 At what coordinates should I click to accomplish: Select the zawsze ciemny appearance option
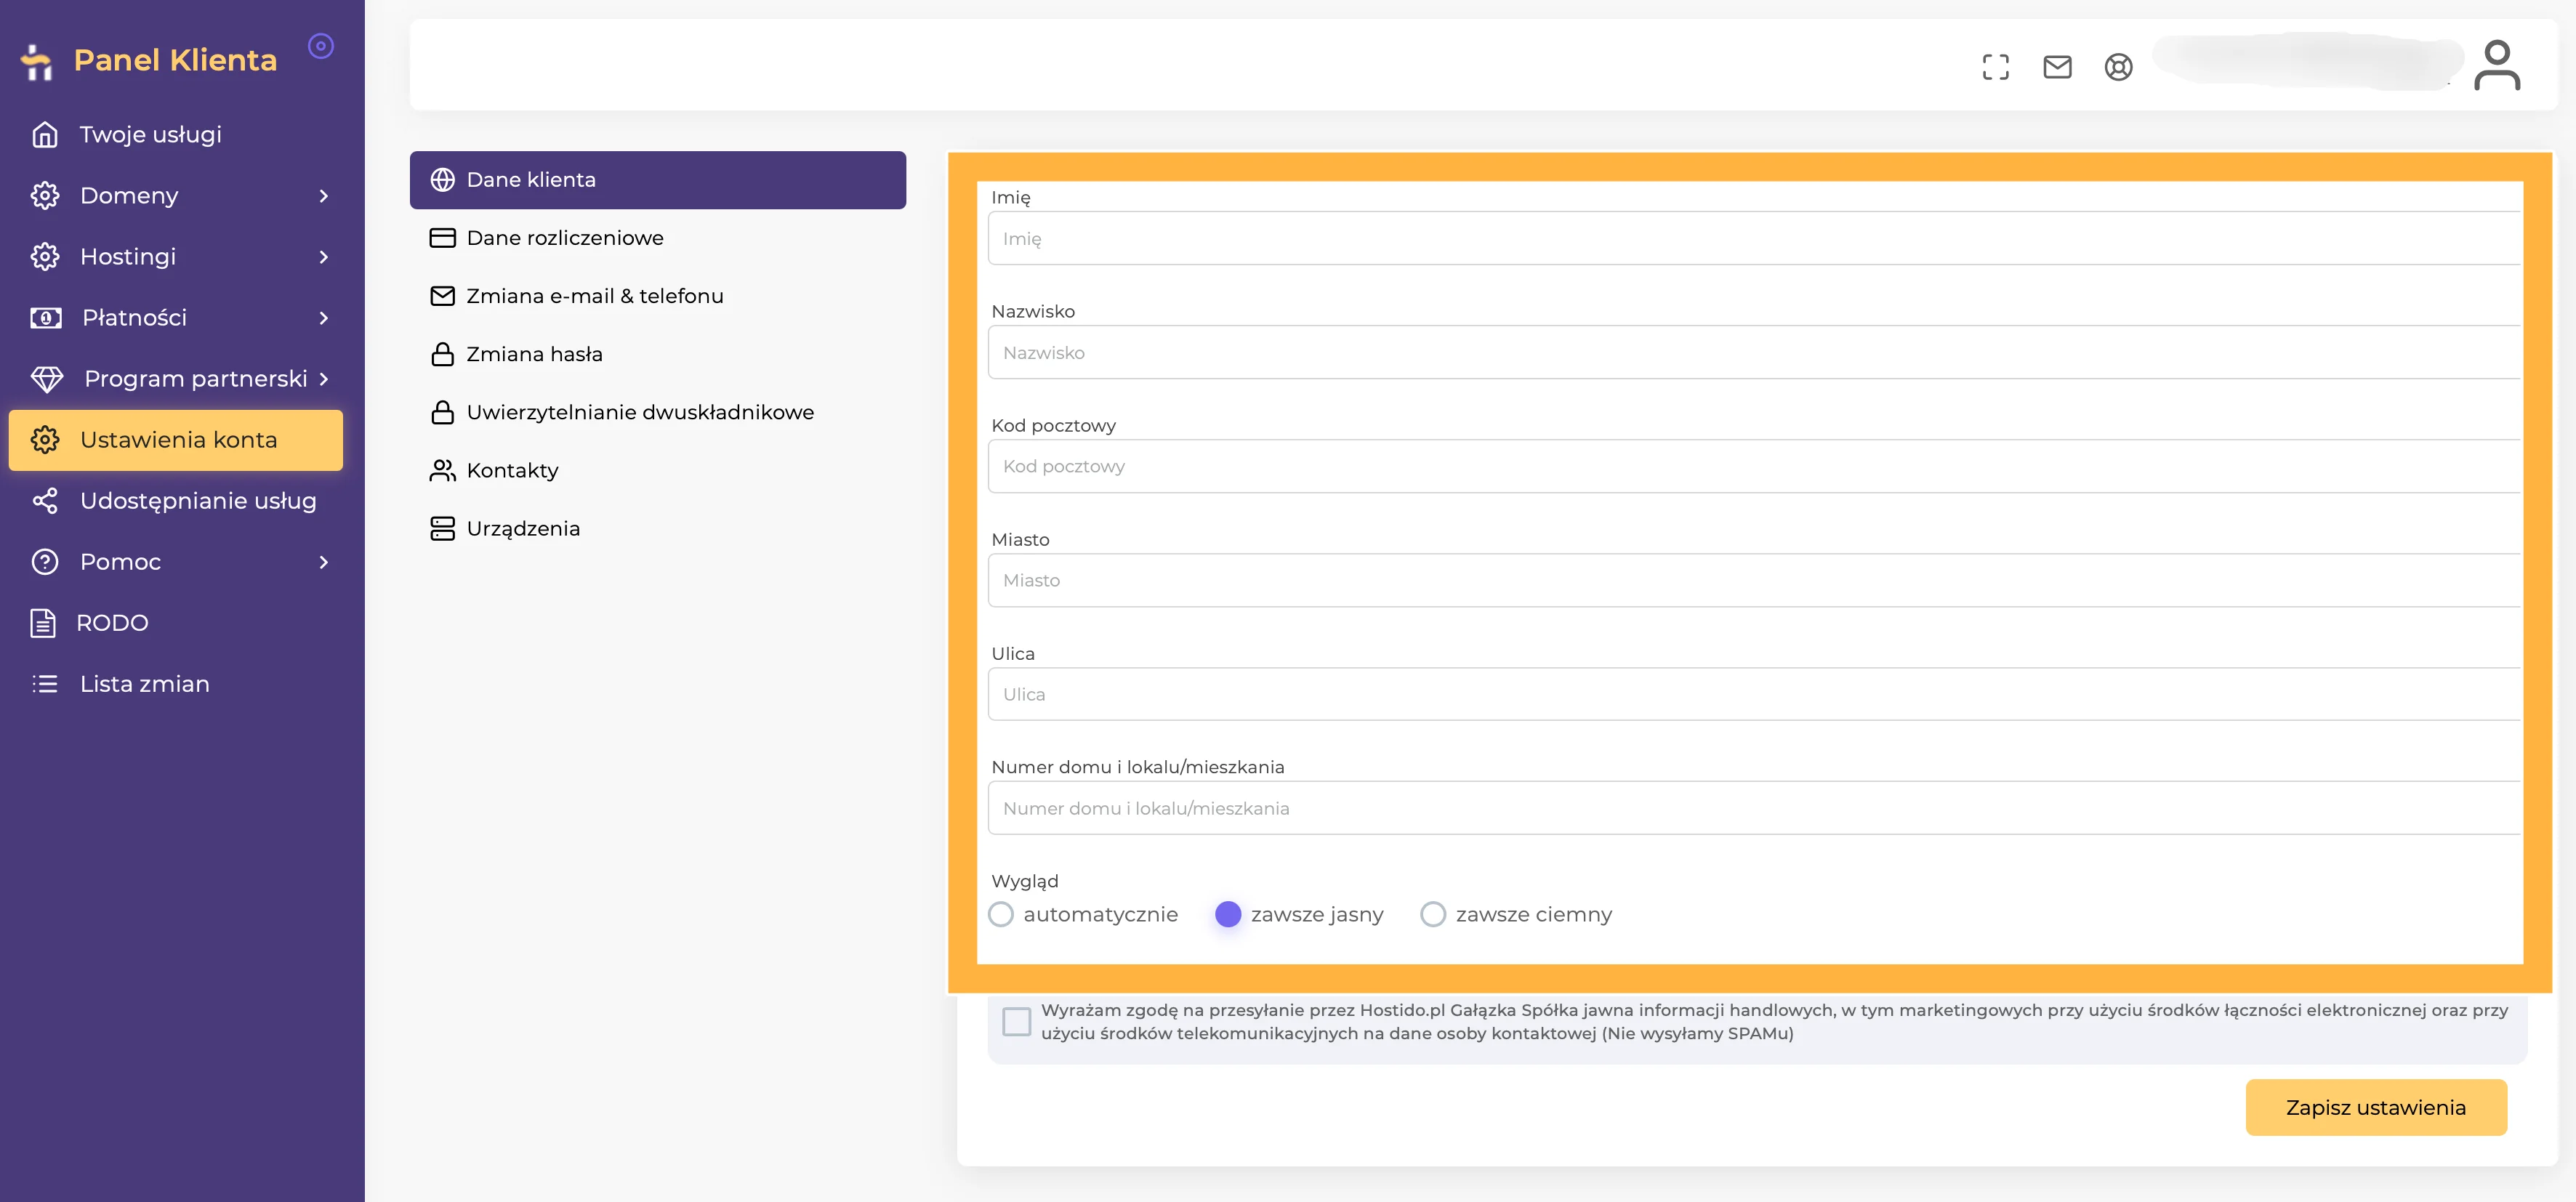(1433, 914)
